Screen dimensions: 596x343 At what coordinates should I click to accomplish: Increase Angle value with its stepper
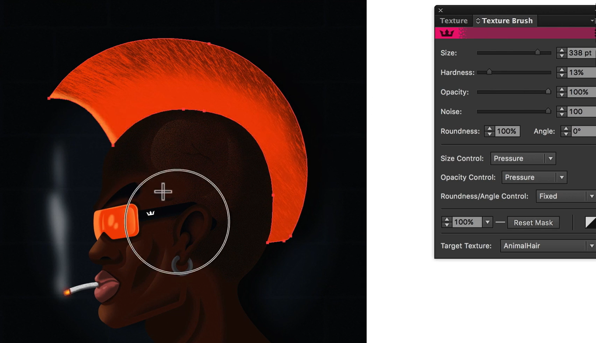click(x=565, y=128)
